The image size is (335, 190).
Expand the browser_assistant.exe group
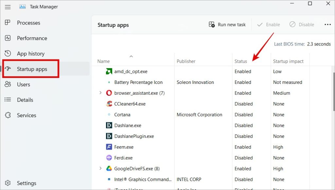pyautogui.click(x=100, y=93)
